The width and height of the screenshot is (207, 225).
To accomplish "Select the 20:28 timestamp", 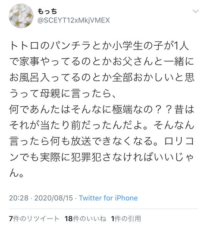I will tap(19, 198).
